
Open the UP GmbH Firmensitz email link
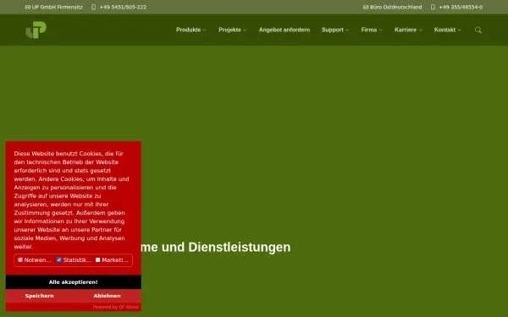[x=57, y=7]
